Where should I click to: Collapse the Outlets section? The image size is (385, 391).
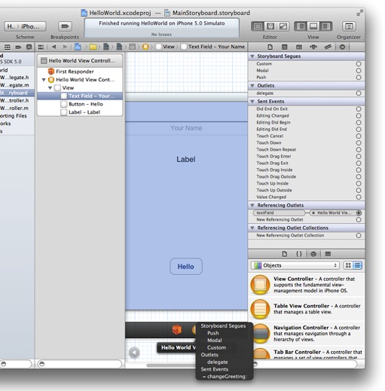click(x=252, y=86)
